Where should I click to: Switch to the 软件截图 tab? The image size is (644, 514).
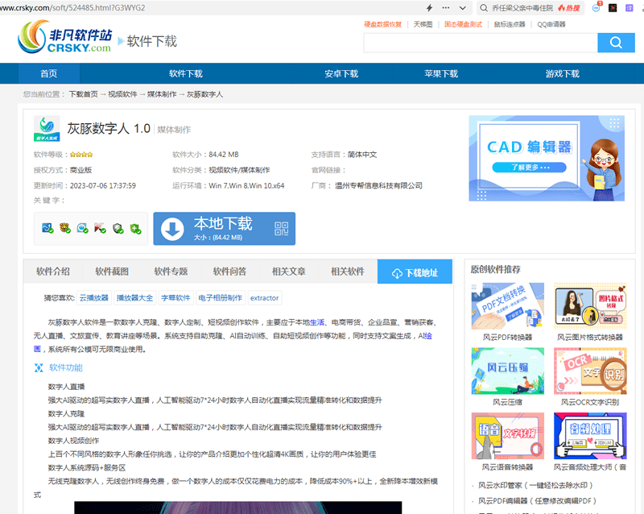(x=112, y=272)
